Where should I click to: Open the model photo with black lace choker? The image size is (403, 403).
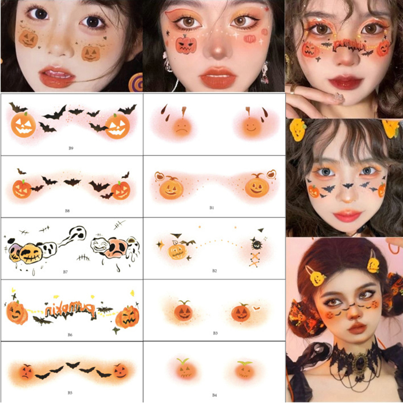[x=345, y=320]
